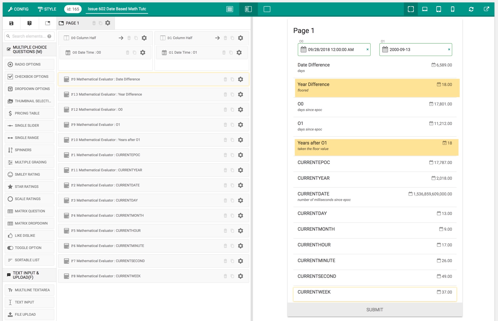Select the PAGE 1 tab

click(72, 23)
